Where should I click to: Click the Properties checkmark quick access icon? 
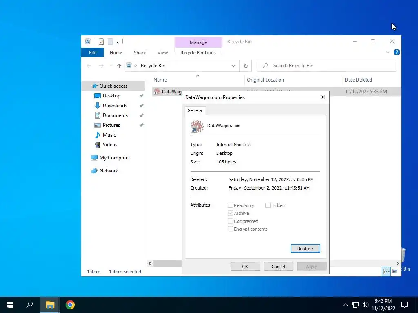tap(101, 41)
